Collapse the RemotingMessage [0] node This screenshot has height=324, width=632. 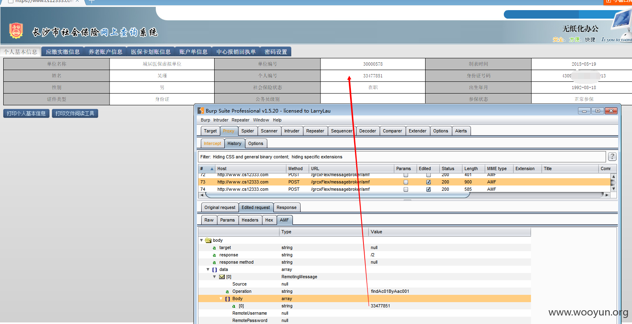tap(215, 277)
